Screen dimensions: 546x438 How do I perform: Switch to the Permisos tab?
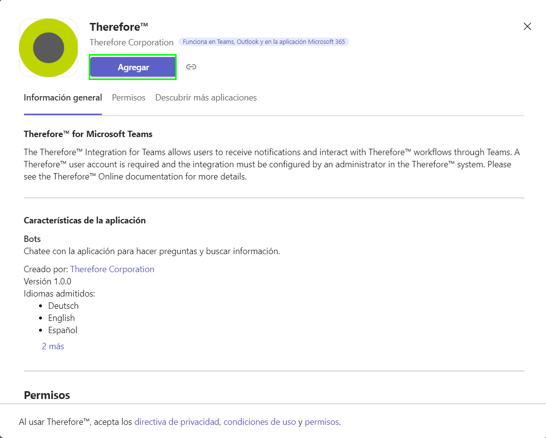pos(128,98)
